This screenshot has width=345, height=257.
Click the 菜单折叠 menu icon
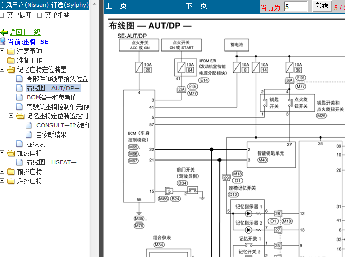[39, 15]
